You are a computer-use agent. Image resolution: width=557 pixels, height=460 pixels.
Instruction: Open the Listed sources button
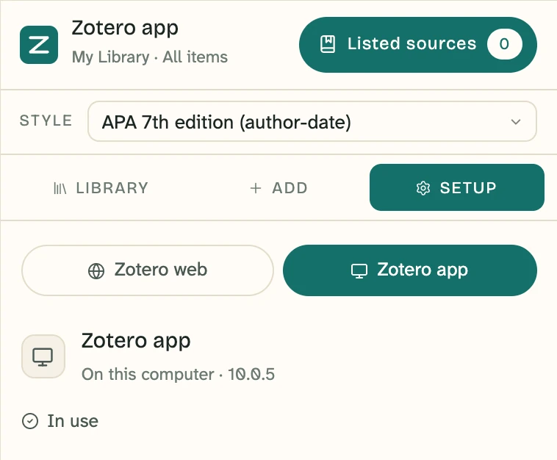[417, 45]
